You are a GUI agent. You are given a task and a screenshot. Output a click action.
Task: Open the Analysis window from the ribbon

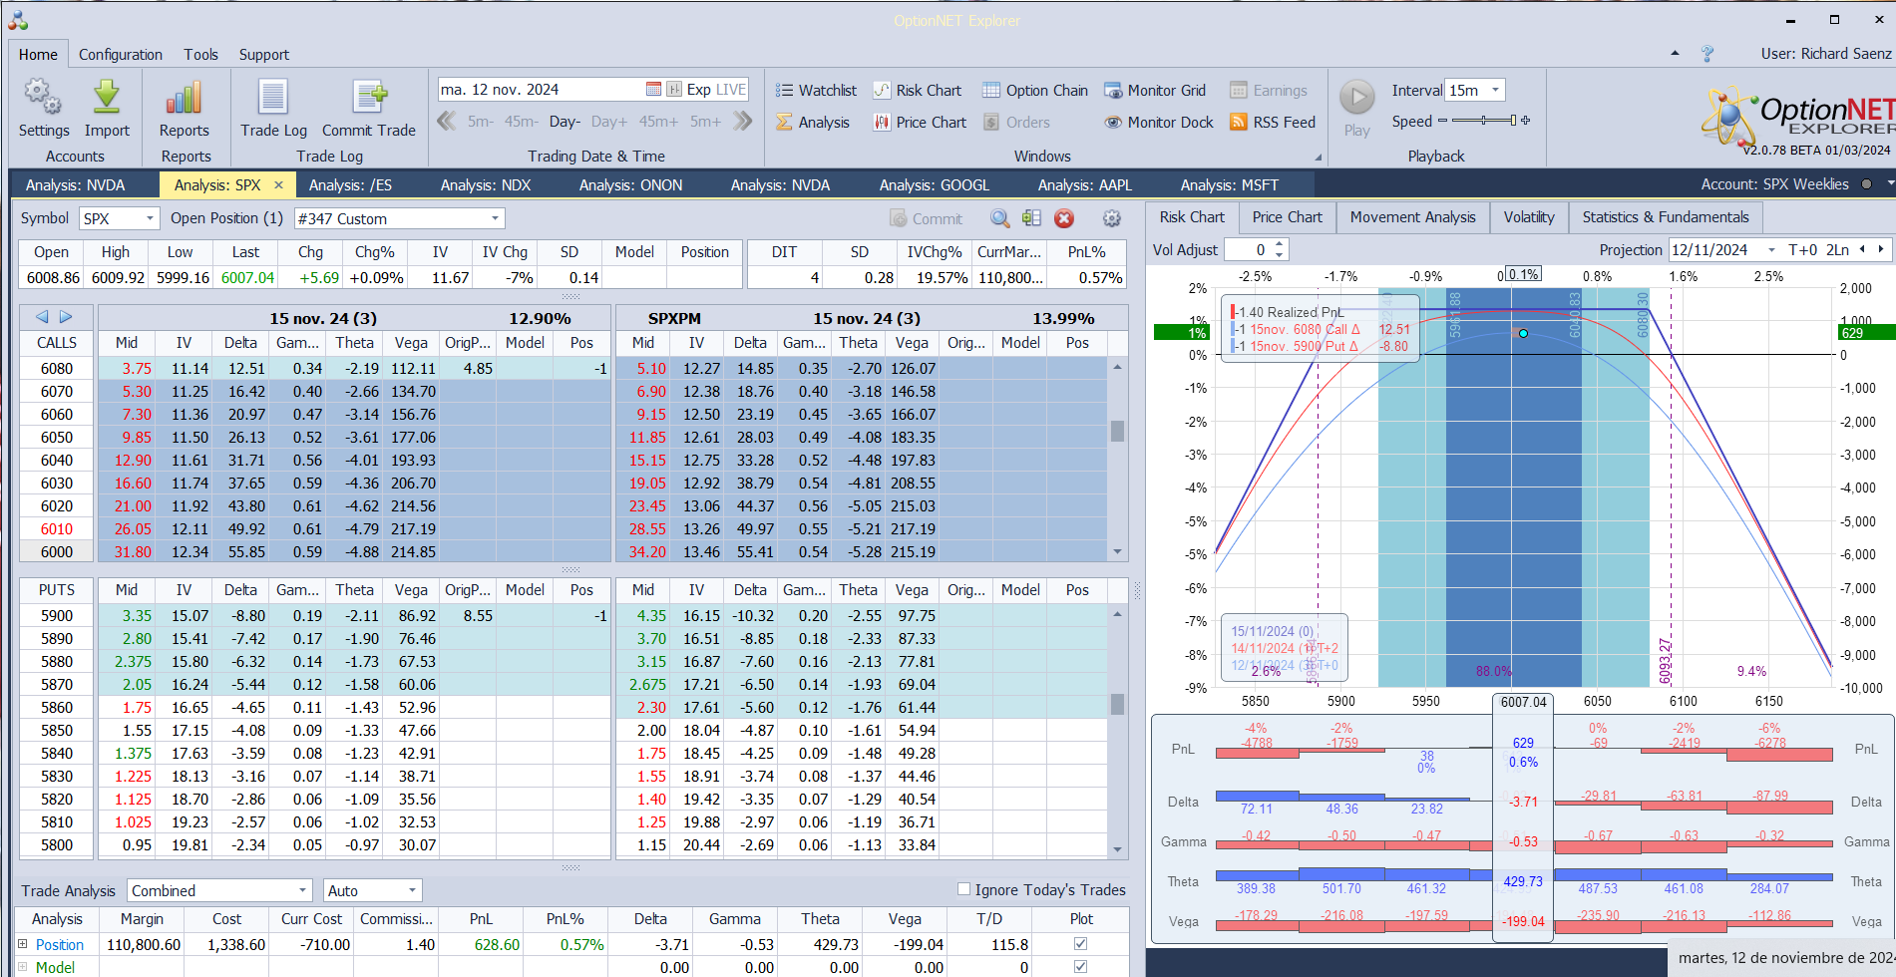(813, 123)
